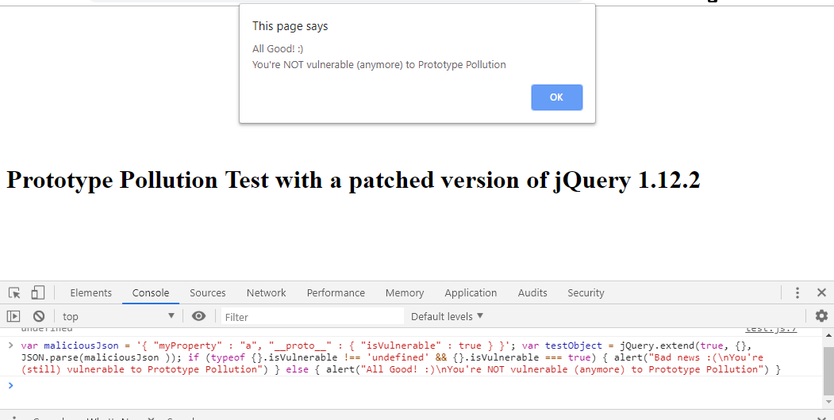Open the Sources tab
This screenshot has height=420, width=834.
207,292
